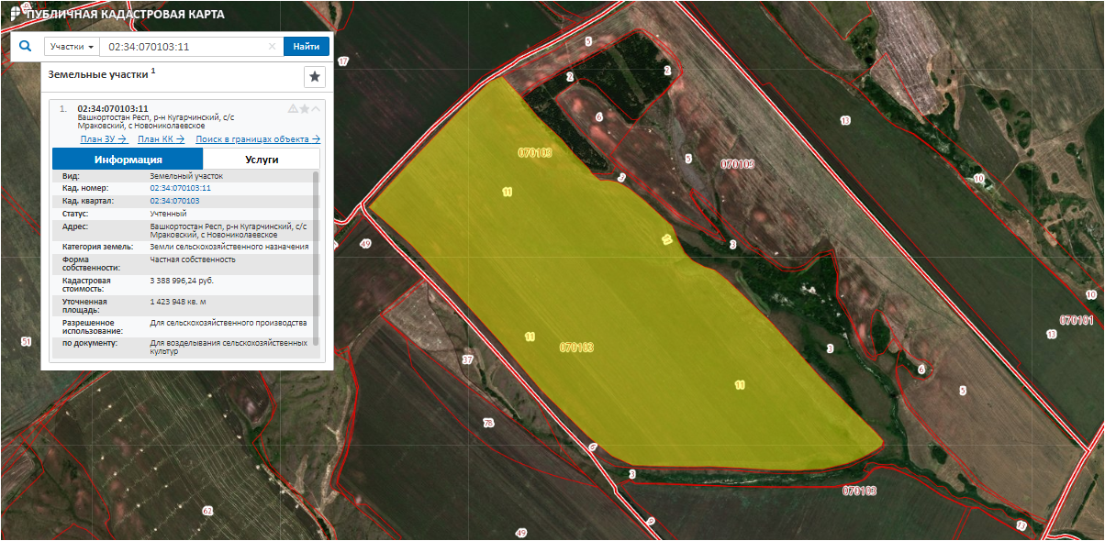Add parcel 02:34:070103:11 to favorites star

305,108
